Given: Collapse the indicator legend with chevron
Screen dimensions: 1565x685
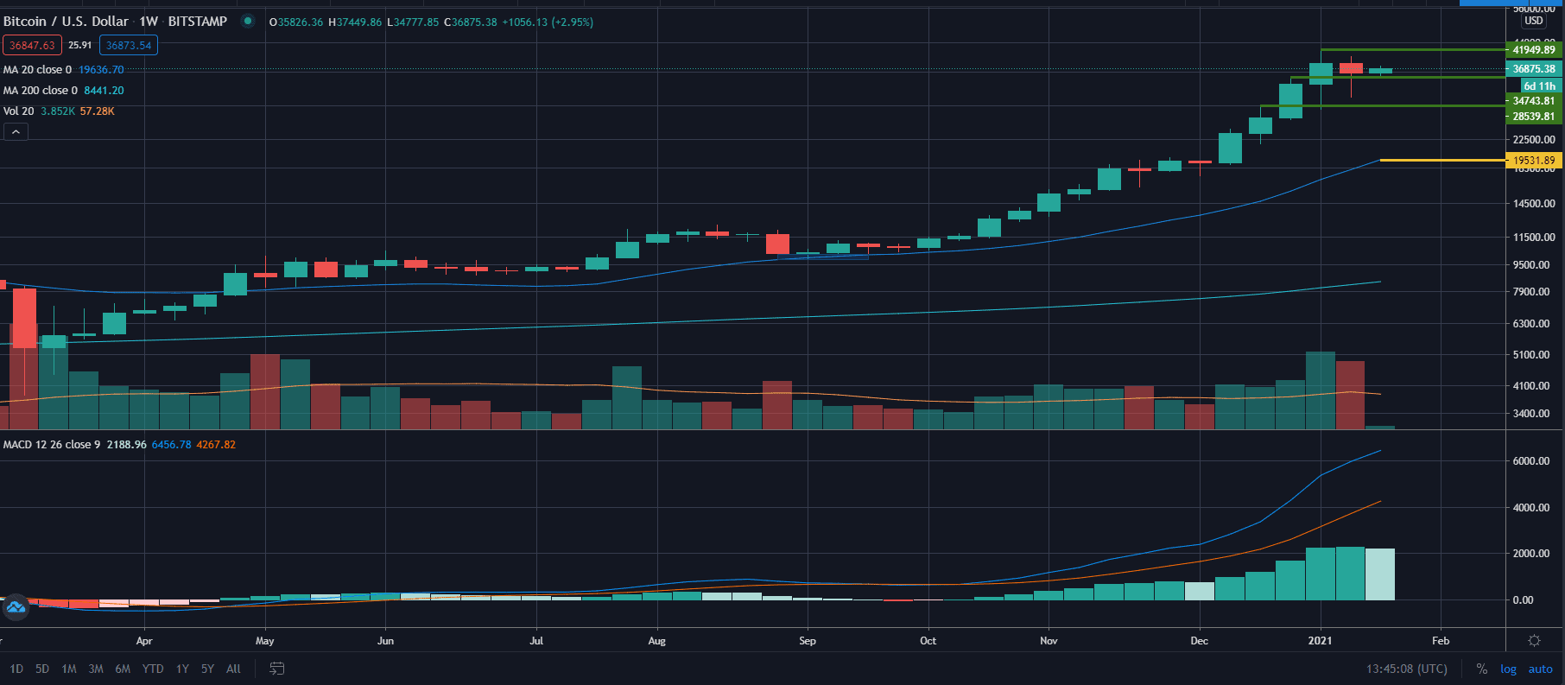Looking at the screenshot, I should (x=16, y=132).
